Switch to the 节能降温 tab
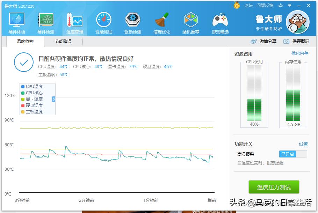Viewport: 318px width, 213px height. (63, 42)
